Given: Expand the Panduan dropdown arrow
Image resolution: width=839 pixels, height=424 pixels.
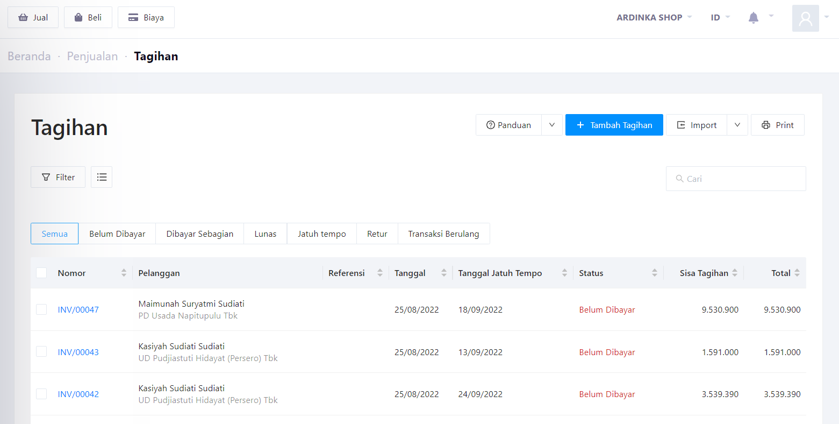Looking at the screenshot, I should [552, 125].
